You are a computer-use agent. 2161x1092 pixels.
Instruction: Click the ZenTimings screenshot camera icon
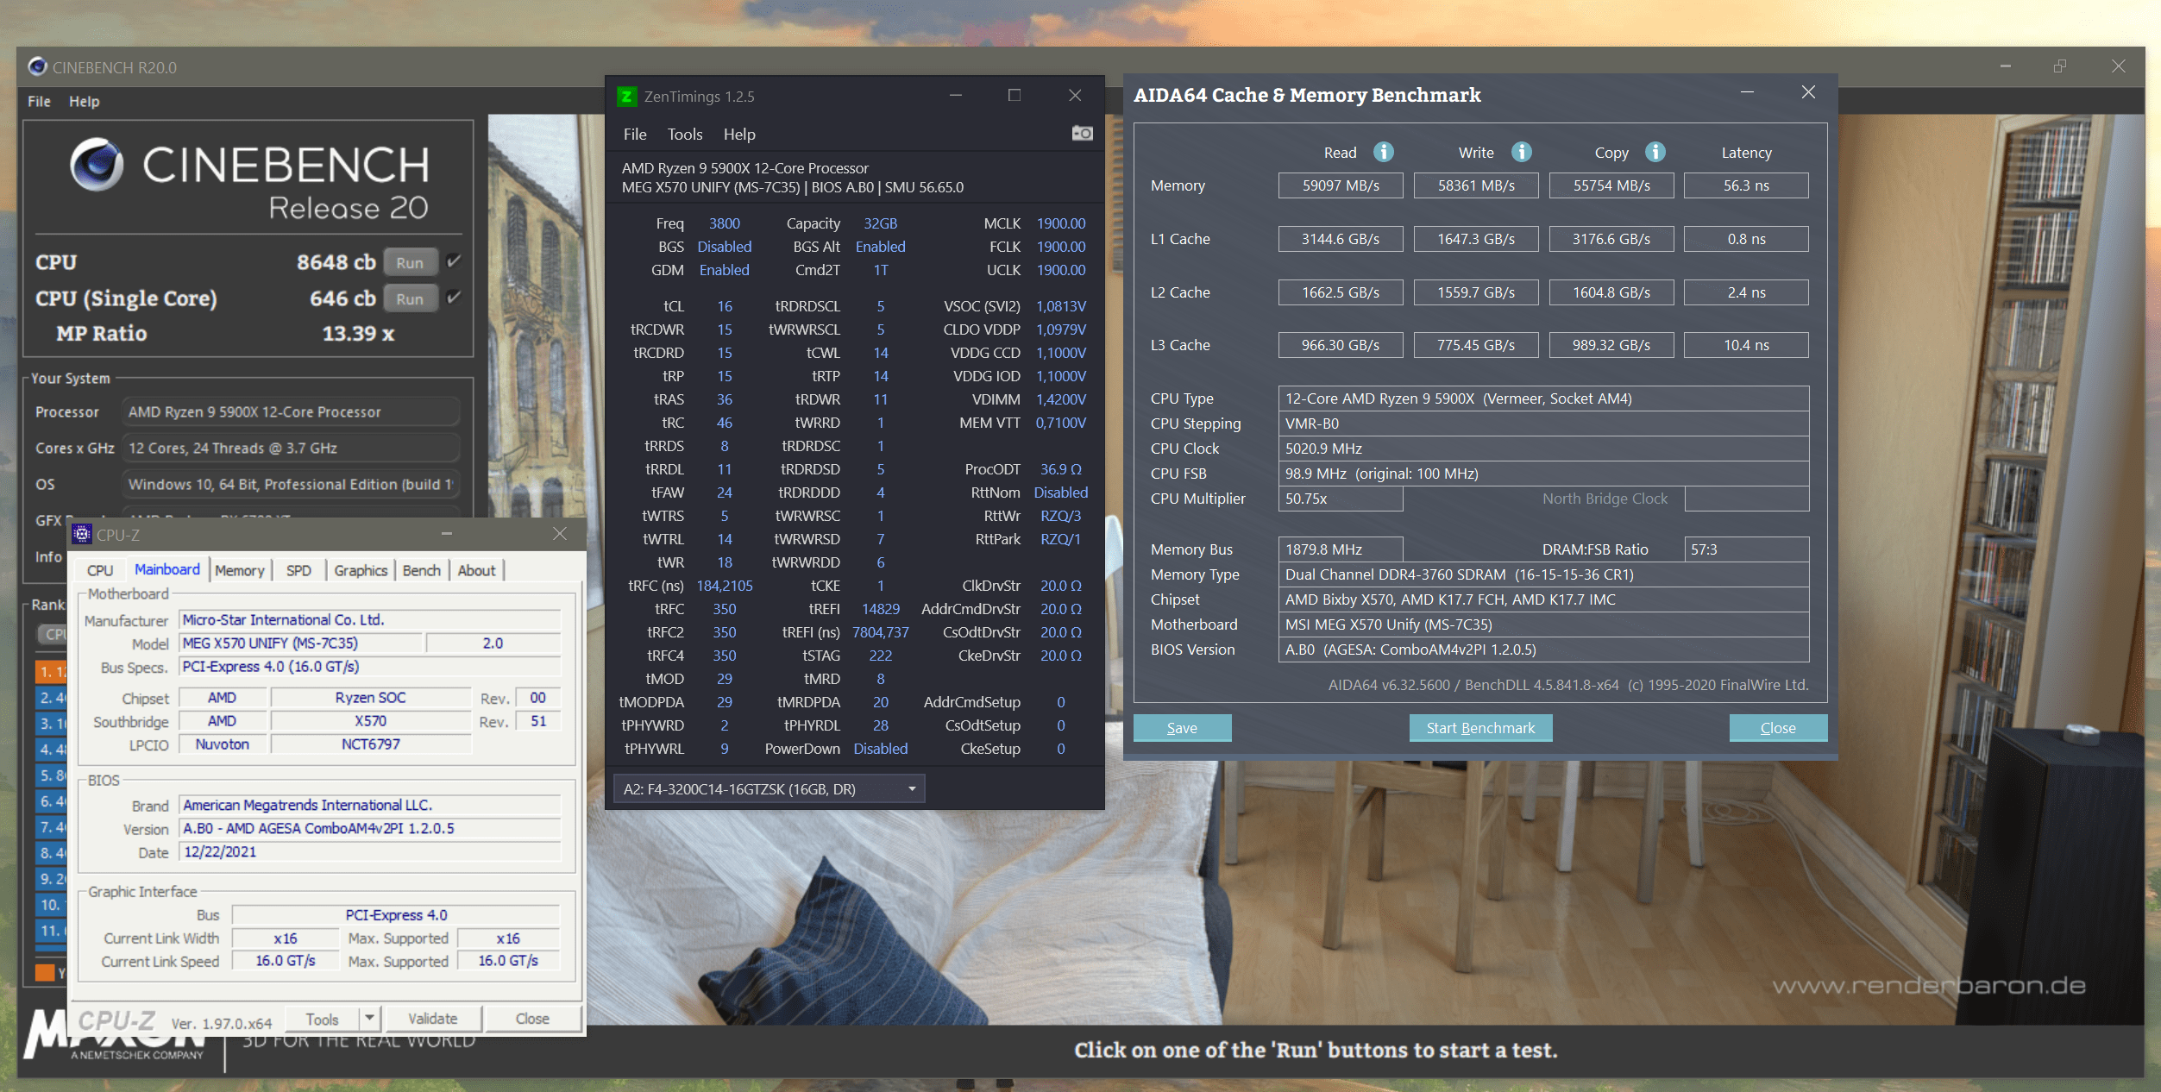point(1082,133)
